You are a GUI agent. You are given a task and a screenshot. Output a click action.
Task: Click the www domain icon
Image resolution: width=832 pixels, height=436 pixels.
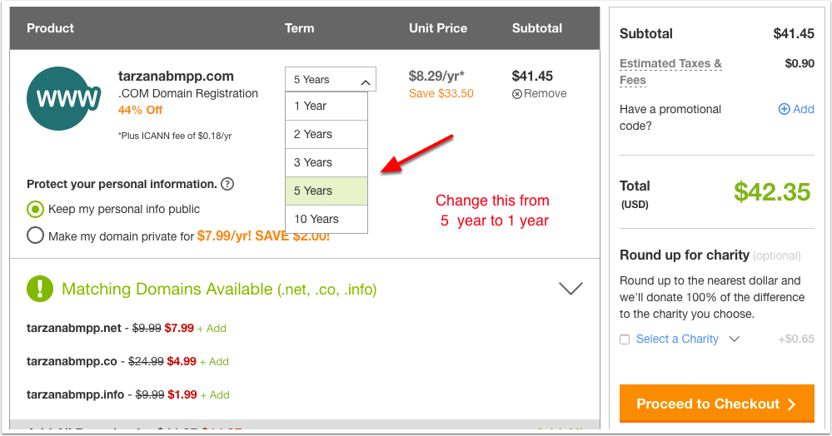[x=63, y=99]
